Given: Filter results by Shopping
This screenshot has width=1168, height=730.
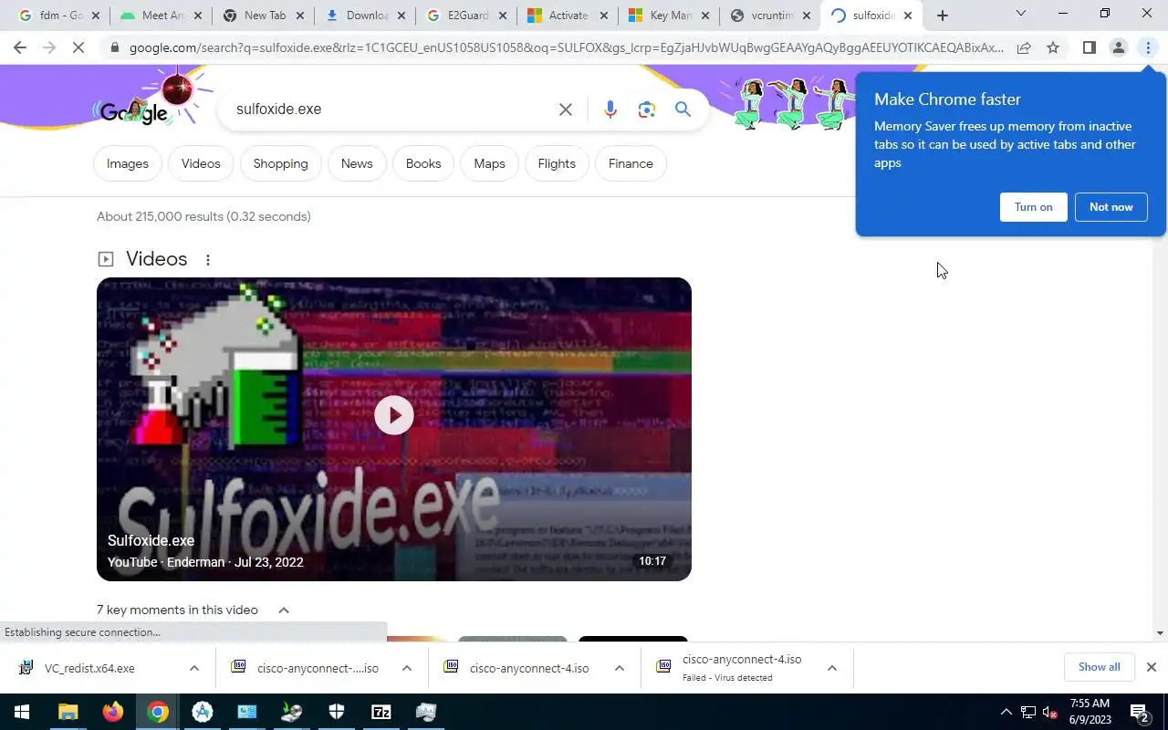Looking at the screenshot, I should click(280, 163).
